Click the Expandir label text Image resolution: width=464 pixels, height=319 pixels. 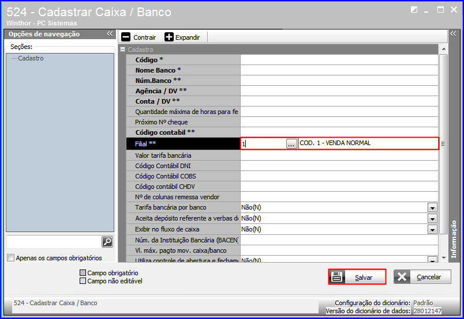point(188,37)
